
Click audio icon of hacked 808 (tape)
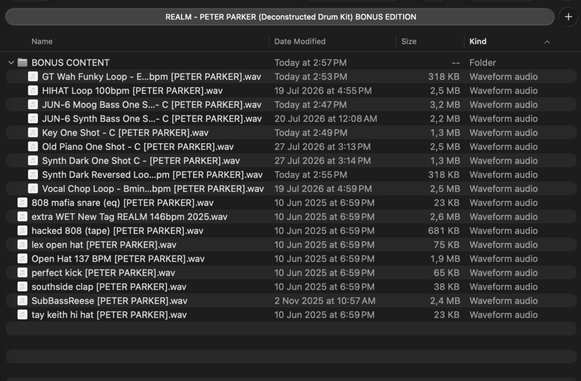pyautogui.click(x=23, y=231)
